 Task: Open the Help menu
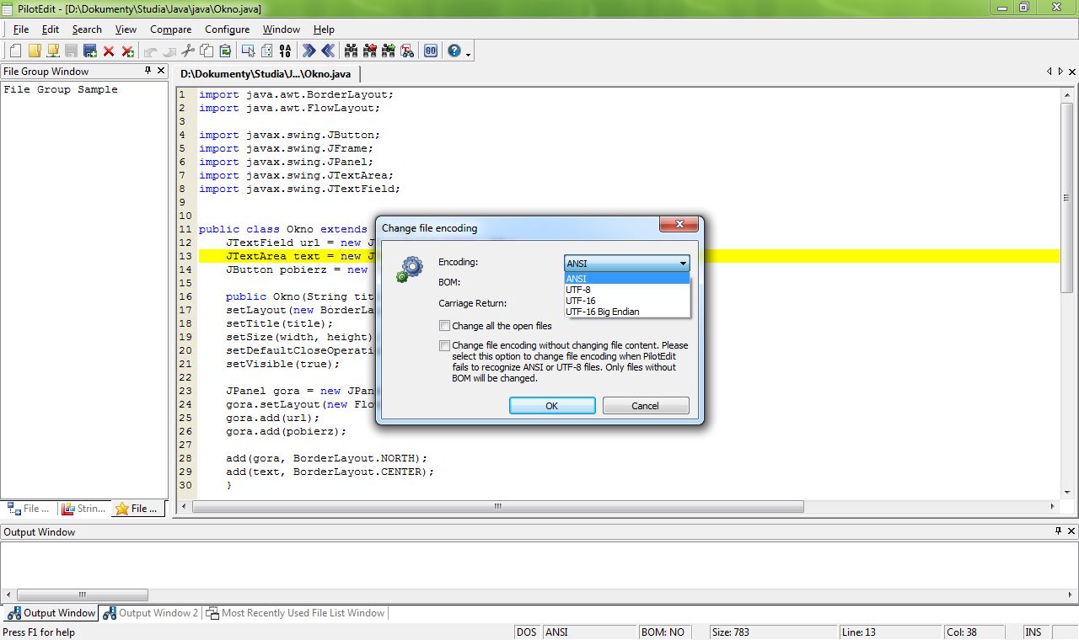pos(324,29)
